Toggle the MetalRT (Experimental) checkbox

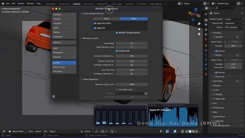tap(117, 33)
